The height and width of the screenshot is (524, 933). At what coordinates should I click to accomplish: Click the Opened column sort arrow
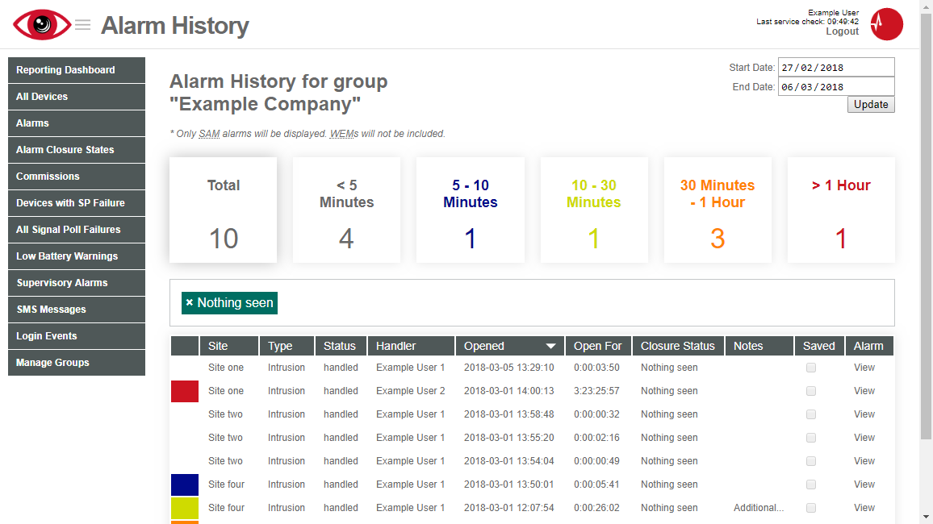pyautogui.click(x=551, y=347)
